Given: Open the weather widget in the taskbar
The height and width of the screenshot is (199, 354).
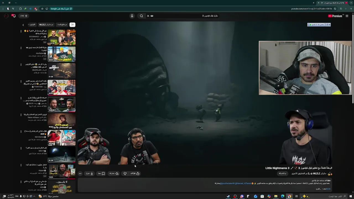Looking at the screenshot, I should pyautogui.click(x=48, y=196).
